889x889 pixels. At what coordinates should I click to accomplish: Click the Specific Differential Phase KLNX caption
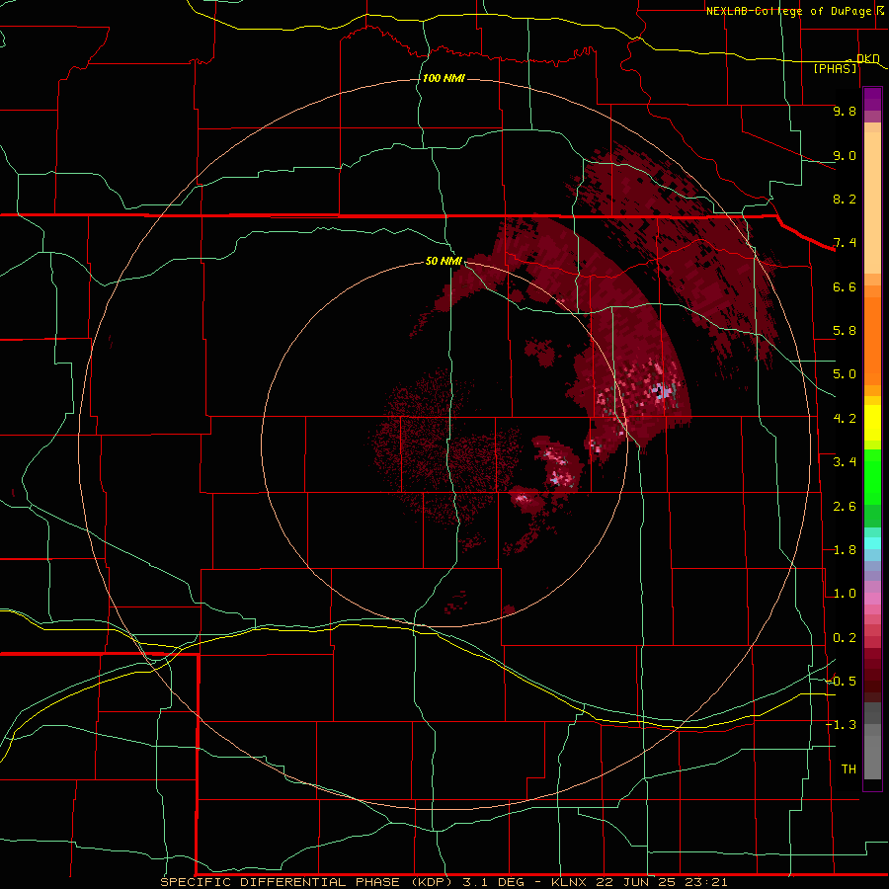click(x=444, y=882)
